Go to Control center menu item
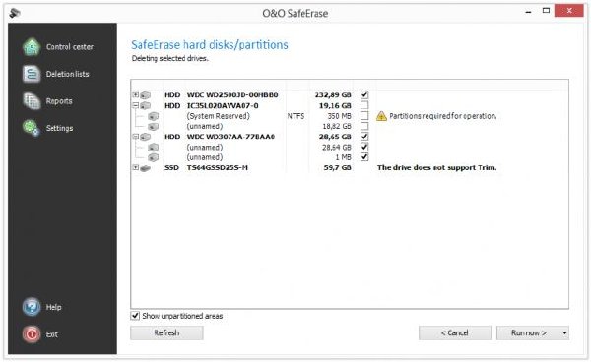The width and height of the screenshot is (591, 362). click(70, 47)
